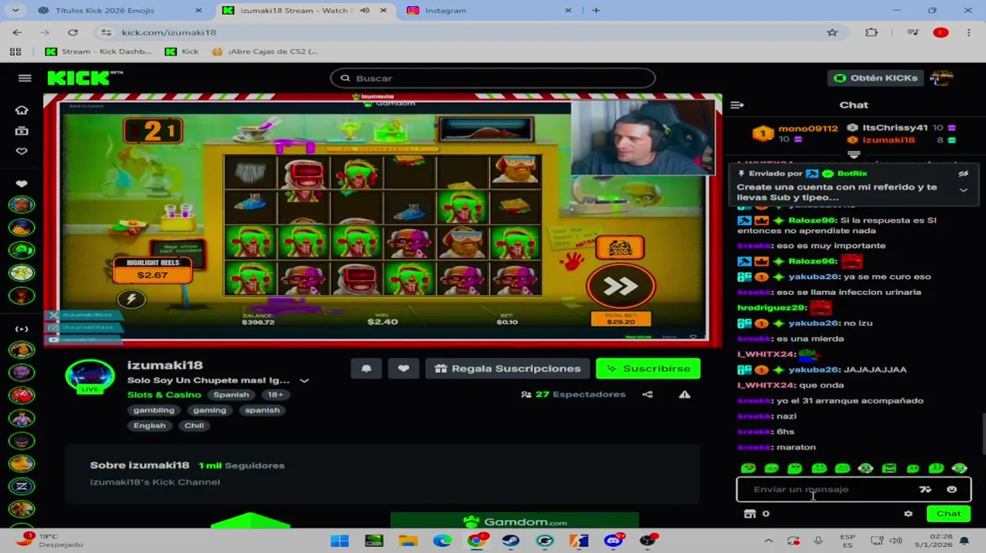
Task: Open the media controls icon in toolbar
Action: coord(912,32)
